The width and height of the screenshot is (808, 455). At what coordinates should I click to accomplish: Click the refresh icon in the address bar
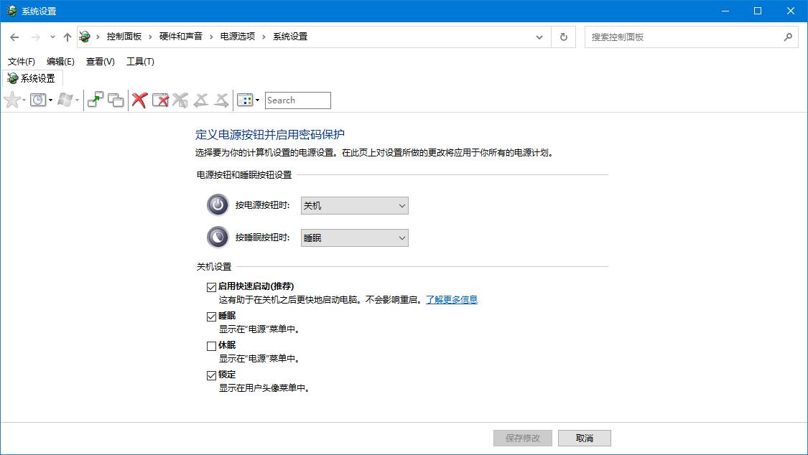coord(563,37)
